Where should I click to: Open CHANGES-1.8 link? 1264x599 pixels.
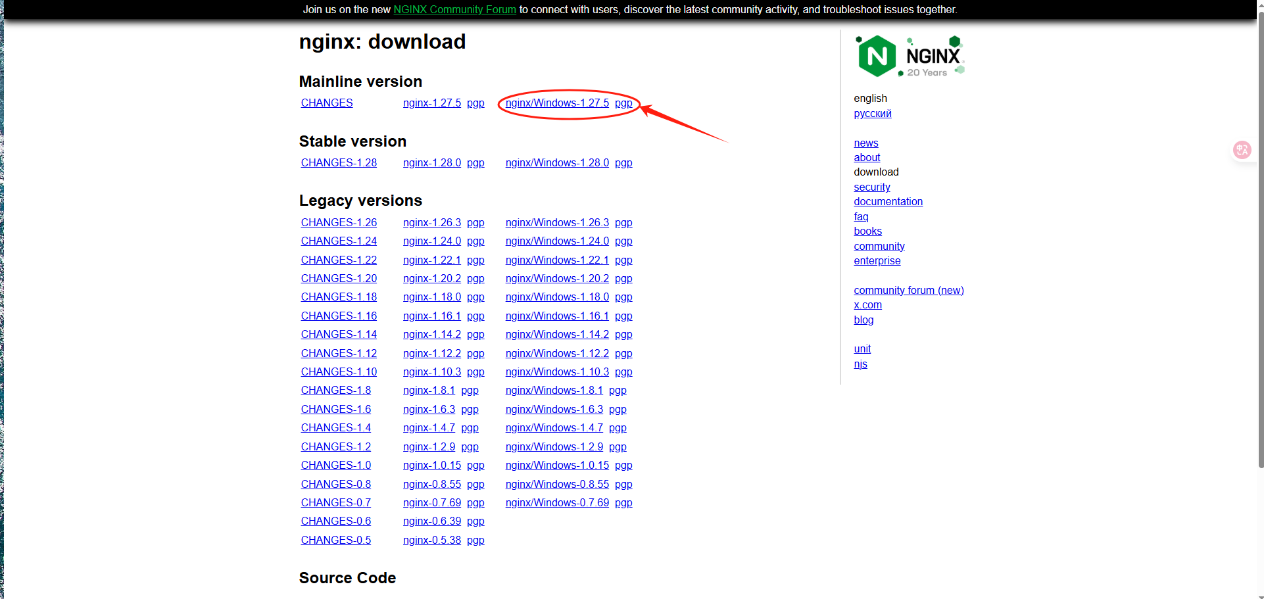click(x=336, y=391)
